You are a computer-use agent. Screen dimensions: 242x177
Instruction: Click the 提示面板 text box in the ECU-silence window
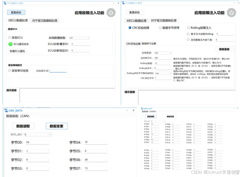pyautogui.click(x=67, y=96)
